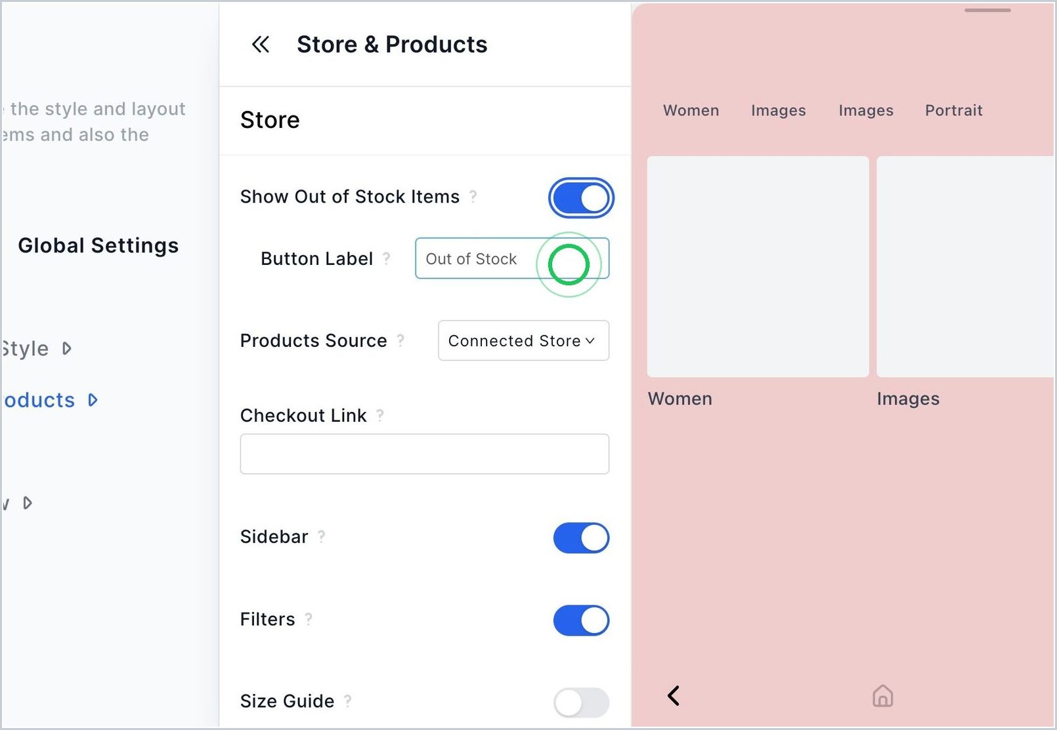Screen dimensions: 1057x730
Task: Click help icon next to Checkout Link
Action: point(380,415)
